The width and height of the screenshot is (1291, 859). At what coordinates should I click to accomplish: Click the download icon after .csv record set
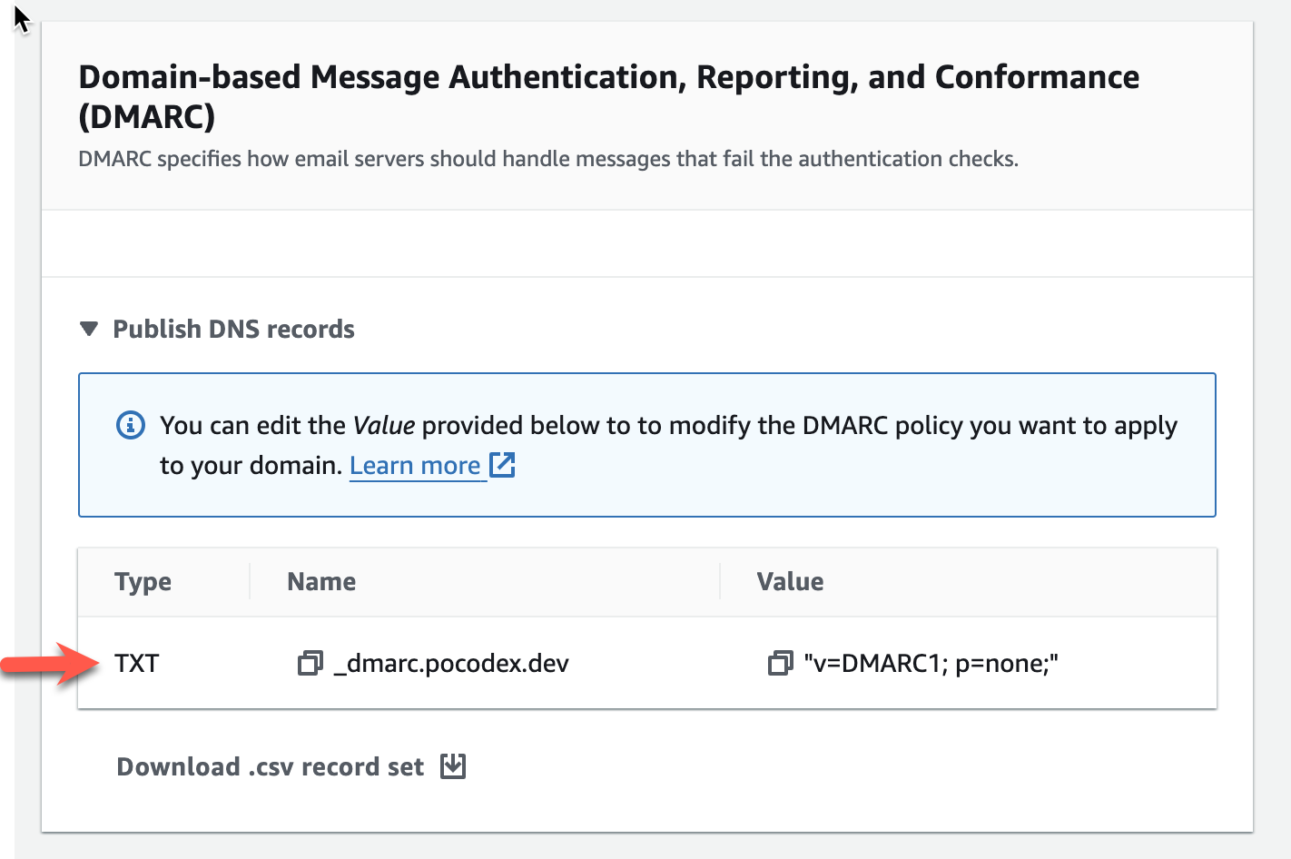tap(453, 766)
